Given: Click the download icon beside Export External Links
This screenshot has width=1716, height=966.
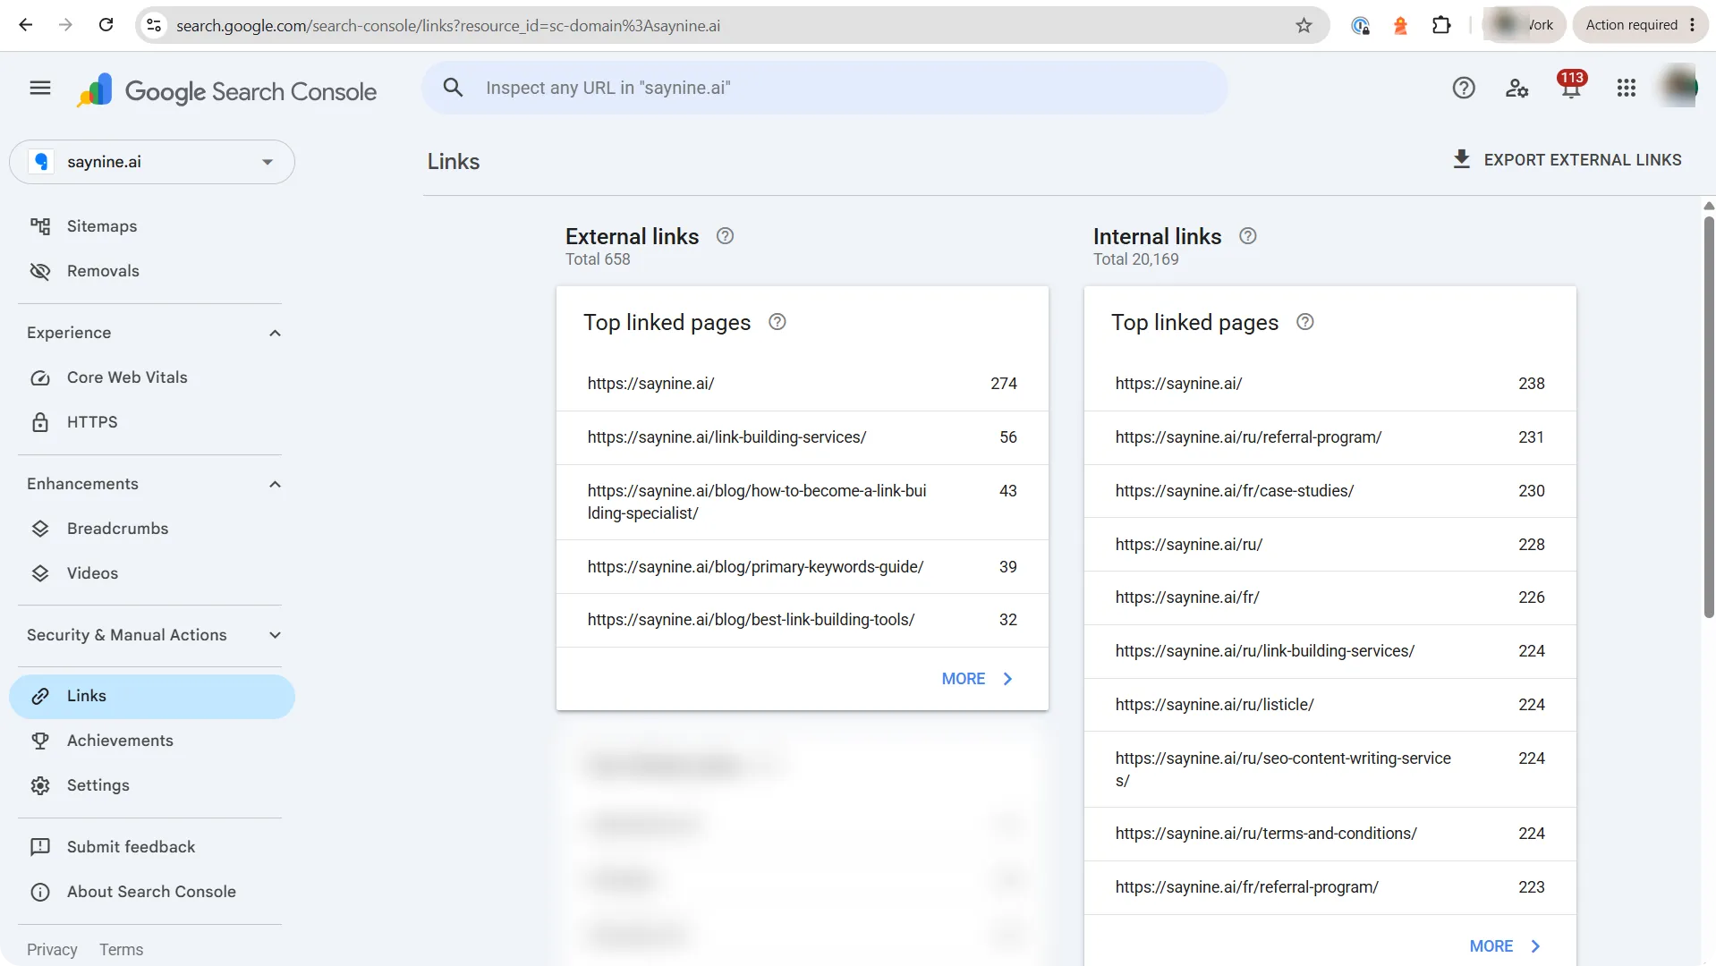Looking at the screenshot, I should [x=1462, y=159].
